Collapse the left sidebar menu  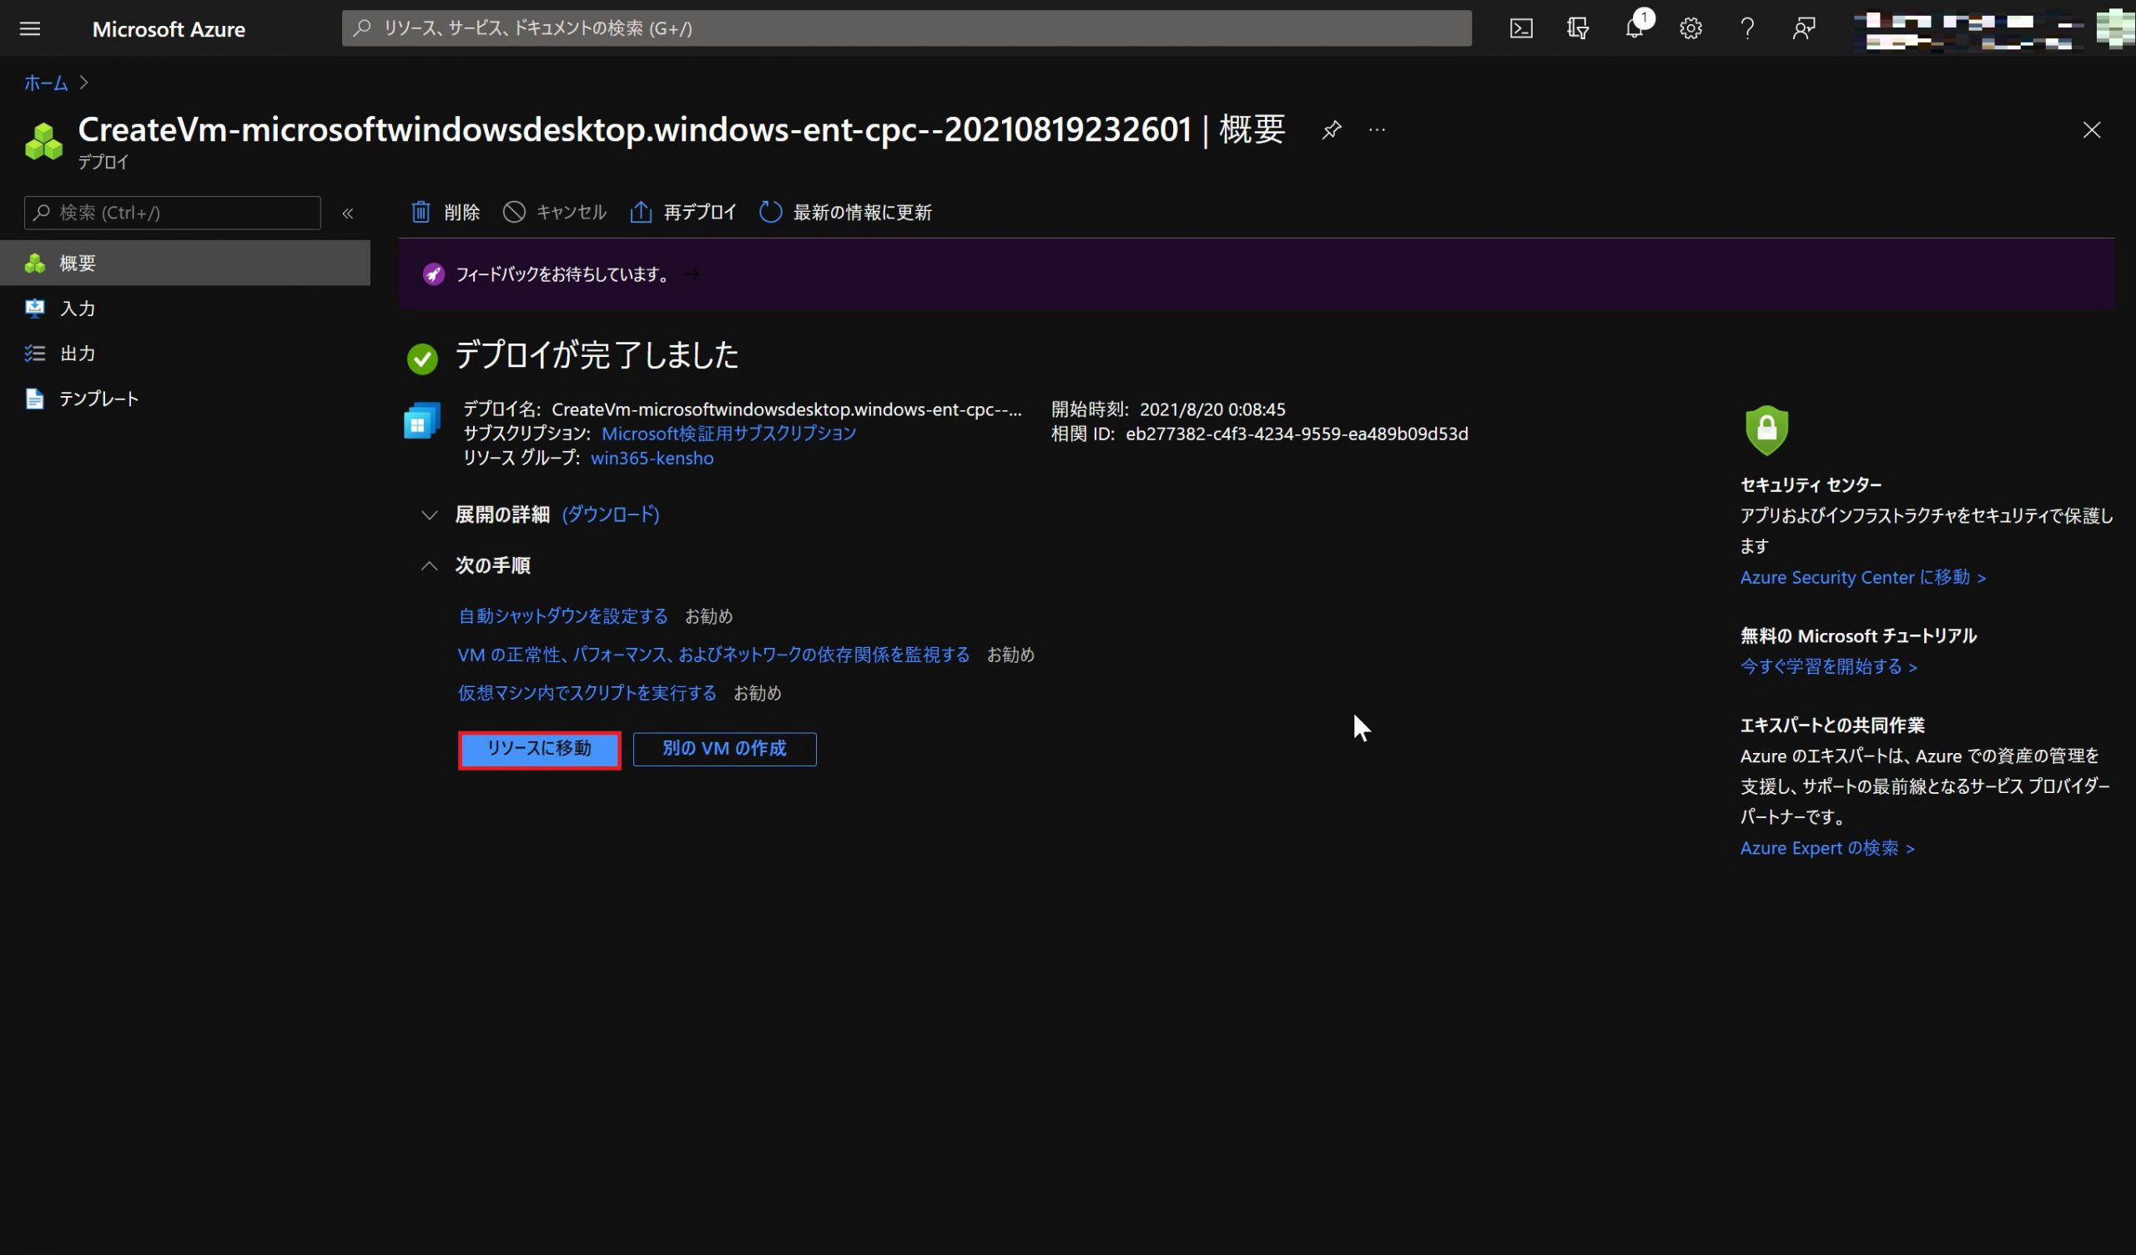[348, 213]
